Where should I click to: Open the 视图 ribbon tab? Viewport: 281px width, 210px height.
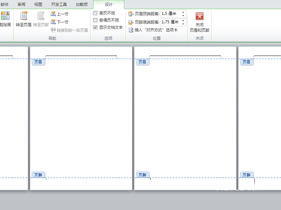pyautogui.click(x=38, y=4)
